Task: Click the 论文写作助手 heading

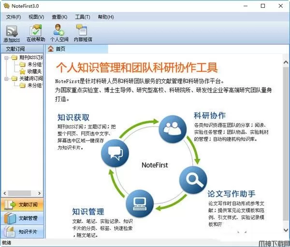Action: [x=232, y=194]
